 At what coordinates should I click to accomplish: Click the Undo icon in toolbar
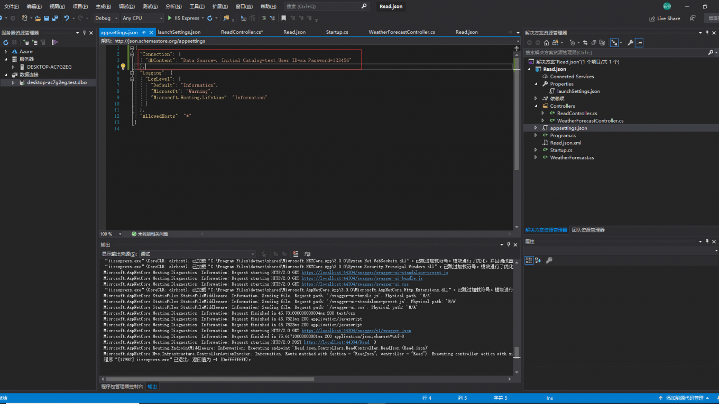tap(67, 18)
